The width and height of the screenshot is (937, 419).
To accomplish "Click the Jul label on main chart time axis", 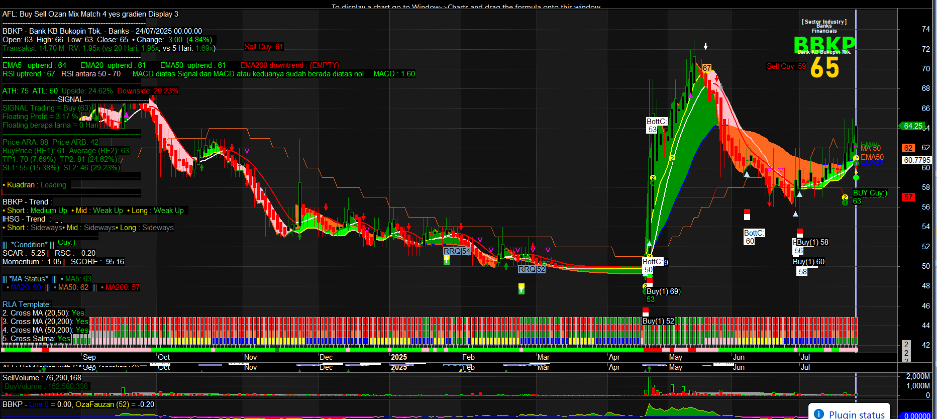I will pos(805,357).
